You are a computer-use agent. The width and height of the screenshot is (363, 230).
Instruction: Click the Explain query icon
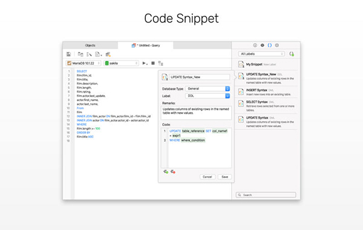(160, 63)
